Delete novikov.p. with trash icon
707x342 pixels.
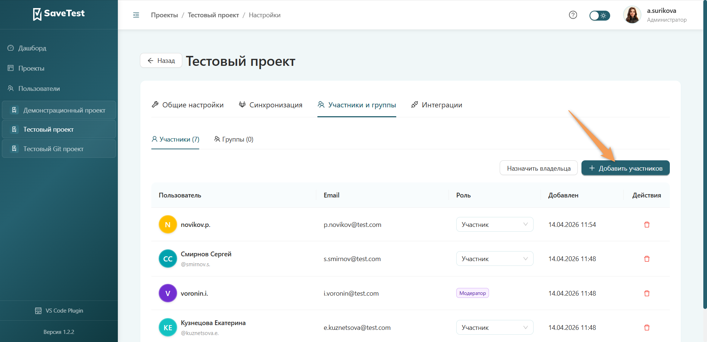click(x=647, y=225)
